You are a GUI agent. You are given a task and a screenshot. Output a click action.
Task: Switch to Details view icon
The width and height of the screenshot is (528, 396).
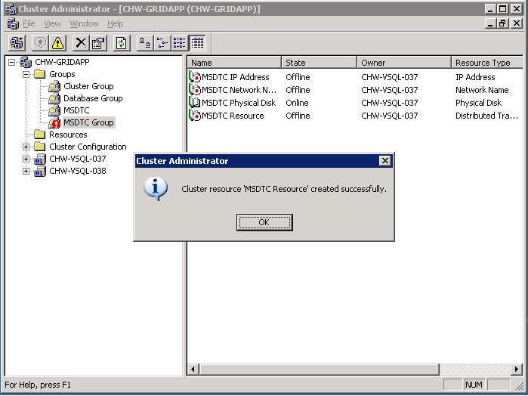[197, 43]
